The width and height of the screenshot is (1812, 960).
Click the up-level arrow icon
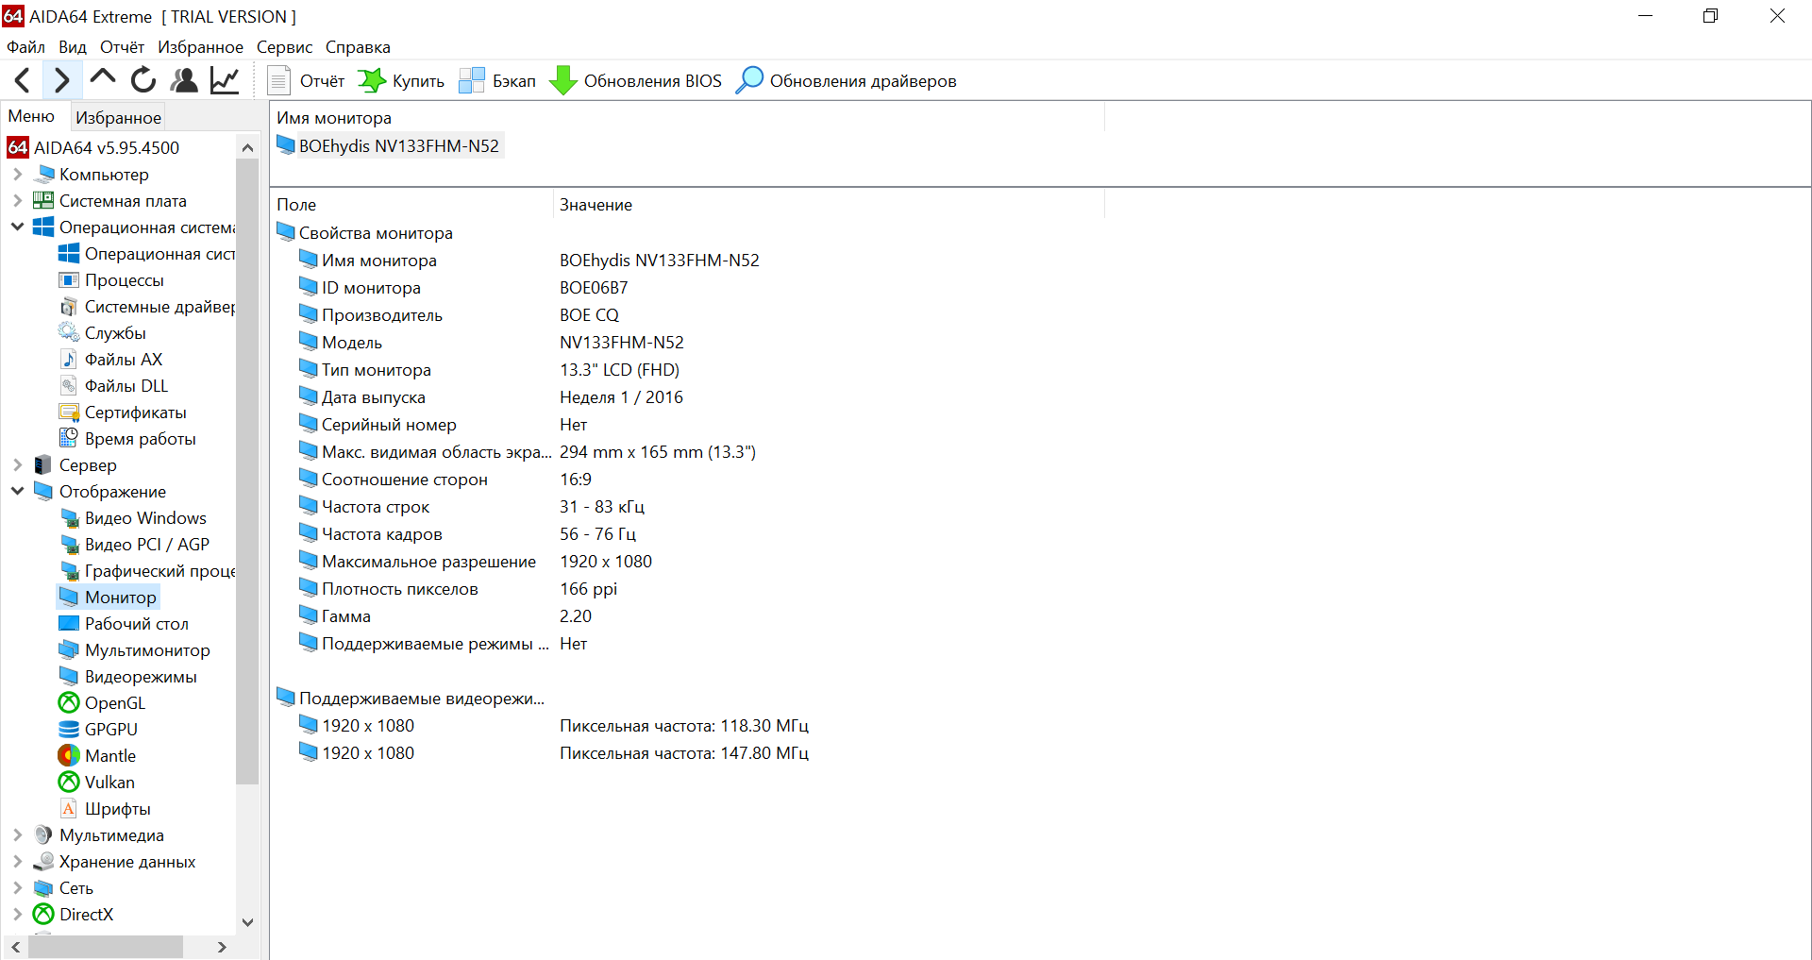(103, 79)
